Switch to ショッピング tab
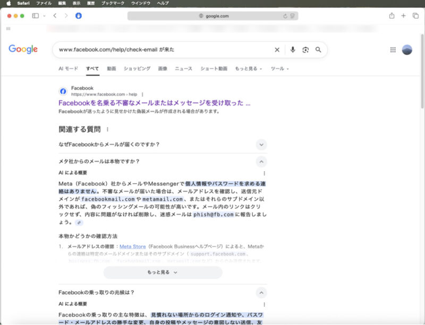Screen dimensions: 425x325 tap(137, 69)
